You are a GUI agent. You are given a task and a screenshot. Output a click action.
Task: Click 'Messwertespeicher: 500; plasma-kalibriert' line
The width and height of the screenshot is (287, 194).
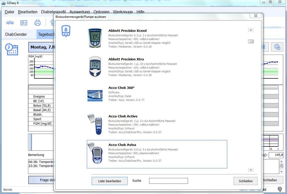click(134, 153)
